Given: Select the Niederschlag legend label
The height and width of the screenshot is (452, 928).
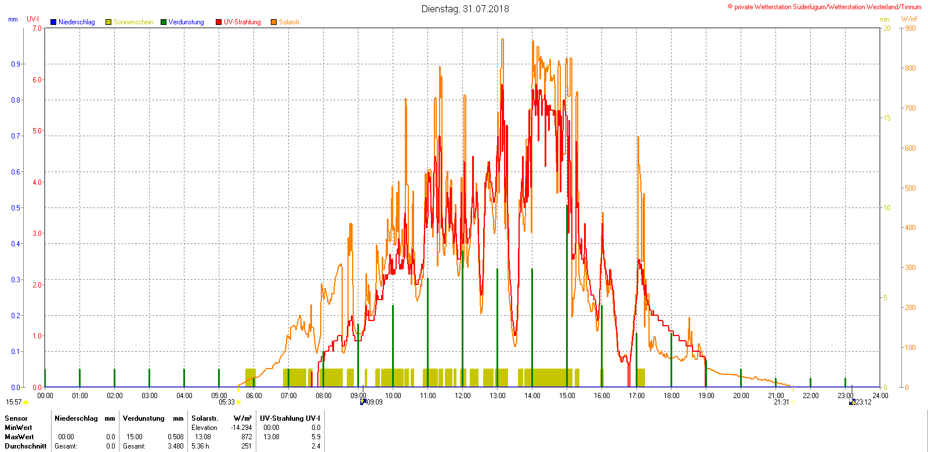Looking at the screenshot, I should (x=77, y=22).
